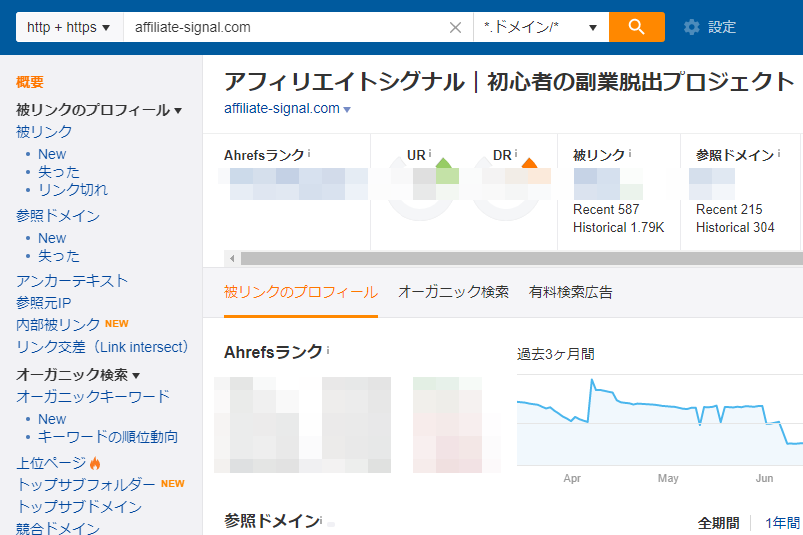Click the flame icon beside 上位ページ
The image size is (803, 535).
95,463
